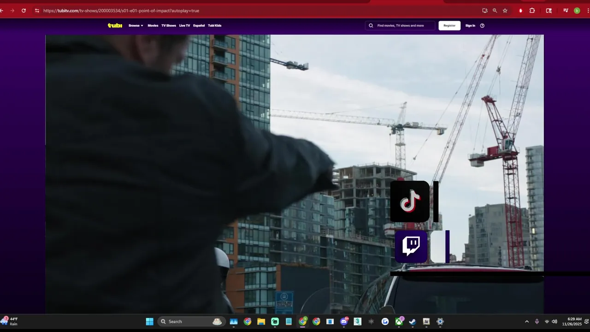Switch to active Chrome window in taskbar
590x332 pixels.
tap(303, 321)
